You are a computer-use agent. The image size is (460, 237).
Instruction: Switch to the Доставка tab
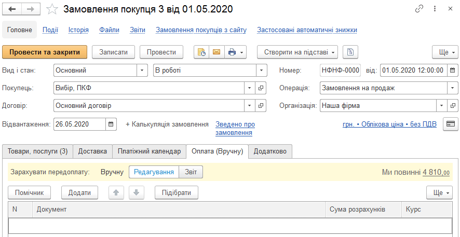tap(92, 151)
